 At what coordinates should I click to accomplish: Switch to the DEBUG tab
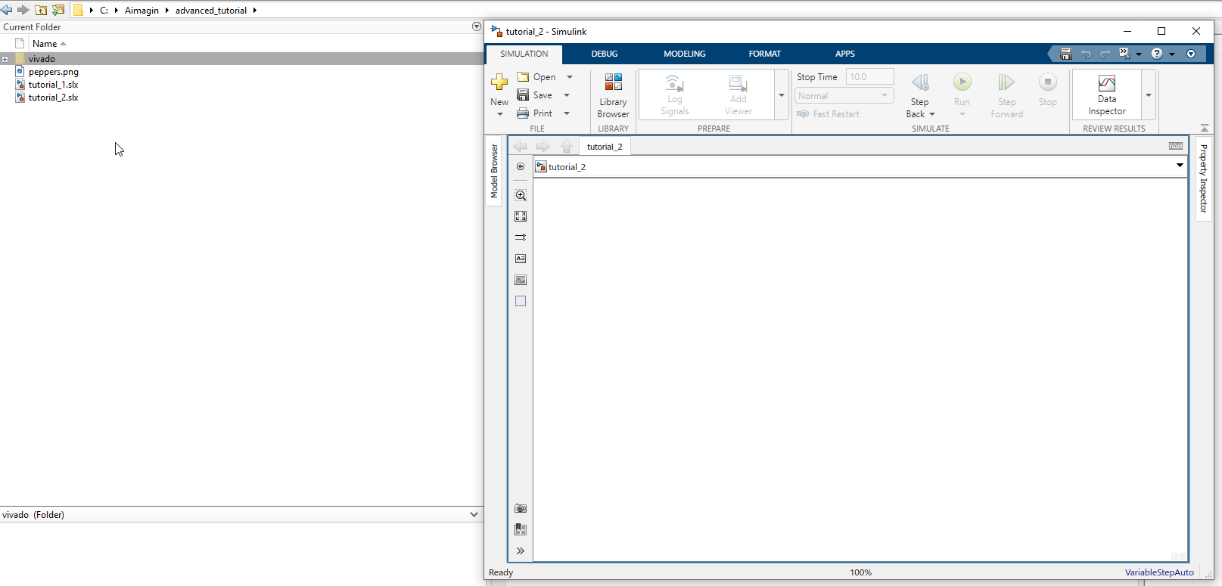click(x=605, y=54)
